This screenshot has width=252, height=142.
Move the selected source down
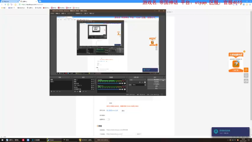point(86,92)
